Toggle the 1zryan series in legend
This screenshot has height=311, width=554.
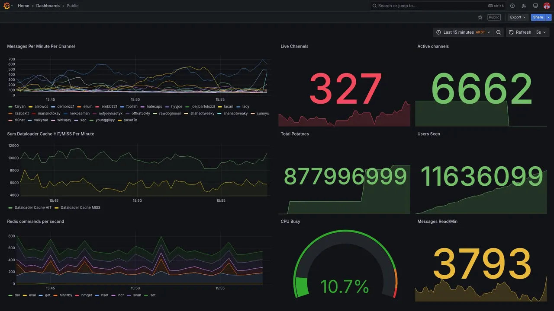tap(20, 106)
